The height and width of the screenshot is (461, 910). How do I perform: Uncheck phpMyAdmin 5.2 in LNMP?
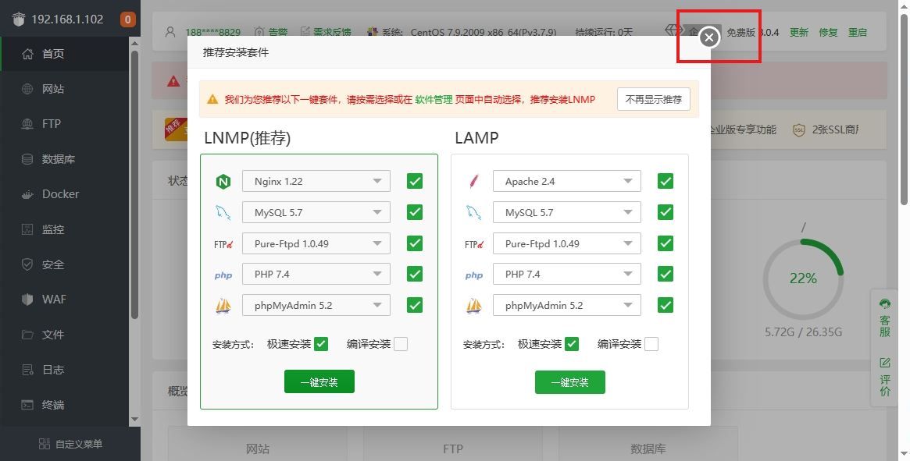click(x=414, y=305)
